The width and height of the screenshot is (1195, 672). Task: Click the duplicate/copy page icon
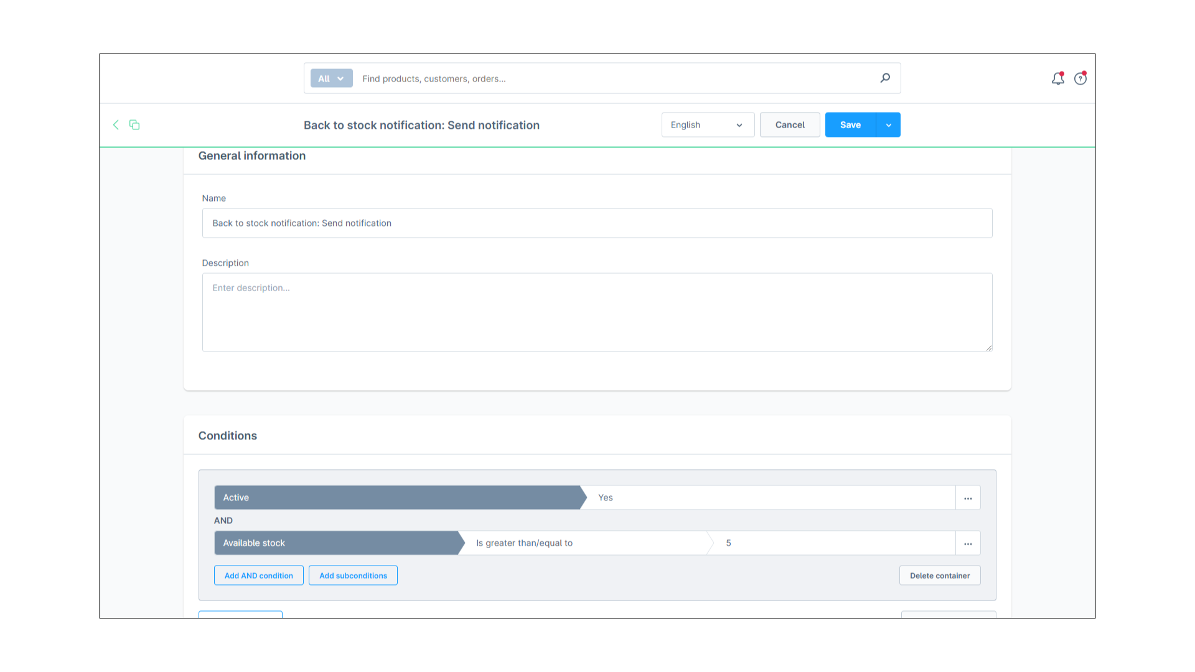(134, 124)
